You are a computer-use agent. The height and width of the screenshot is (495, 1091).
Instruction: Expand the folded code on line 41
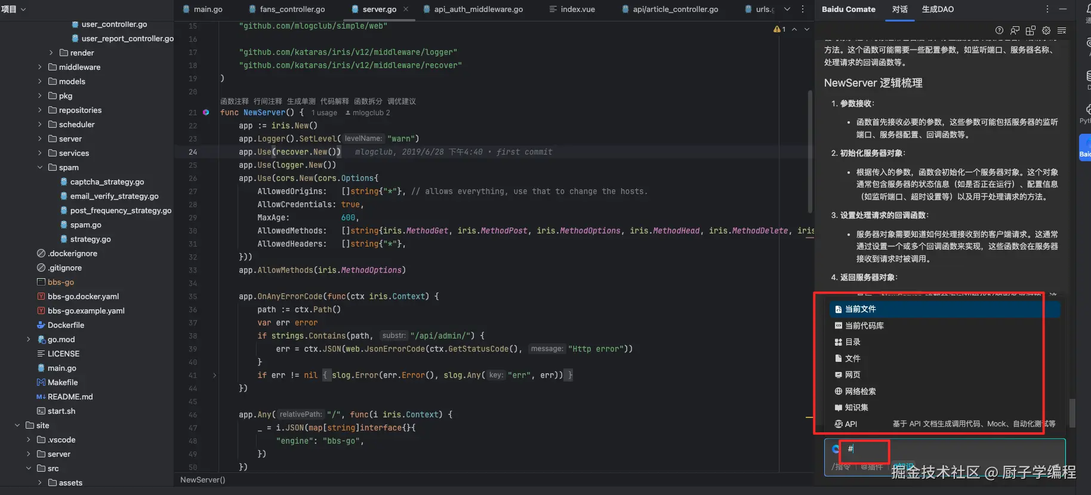[x=215, y=376]
